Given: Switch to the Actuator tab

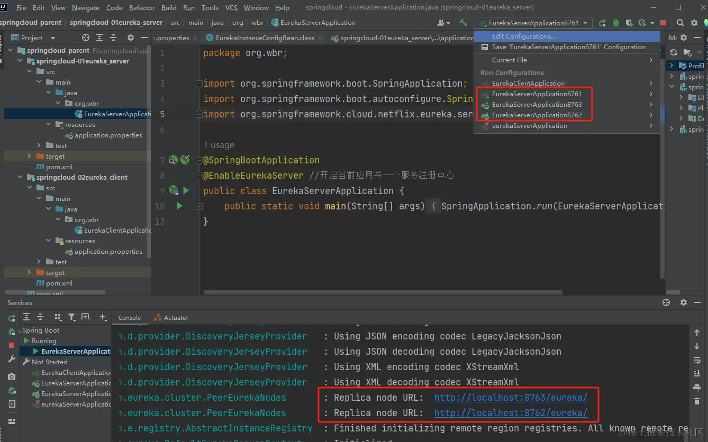Looking at the screenshot, I should (171, 318).
